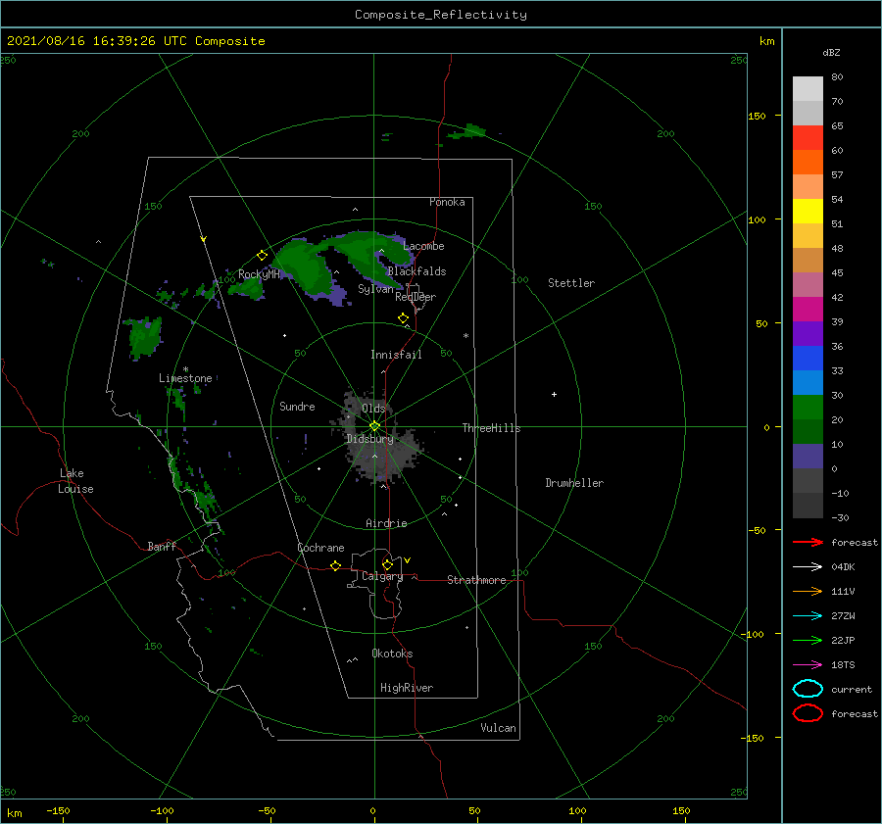Click the Banff label
882x824 pixels.
[x=162, y=547]
